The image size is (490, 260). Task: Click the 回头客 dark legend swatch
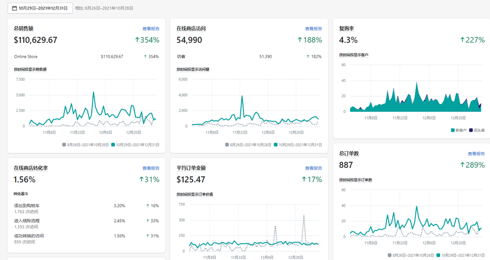point(471,131)
